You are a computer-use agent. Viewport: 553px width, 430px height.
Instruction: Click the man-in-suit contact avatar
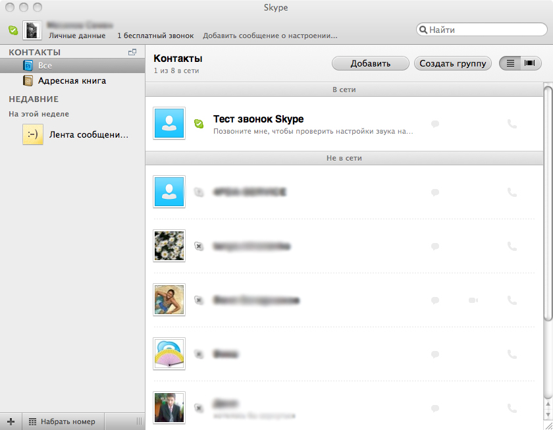[169, 408]
